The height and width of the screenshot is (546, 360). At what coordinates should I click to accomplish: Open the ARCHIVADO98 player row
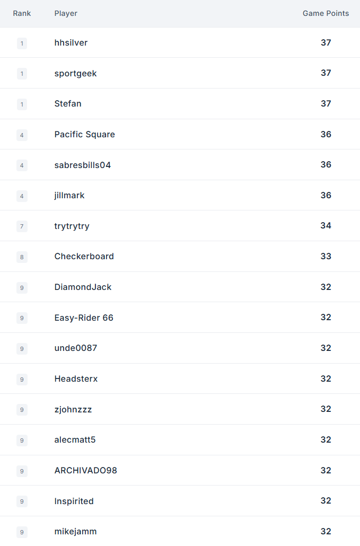tap(180, 470)
